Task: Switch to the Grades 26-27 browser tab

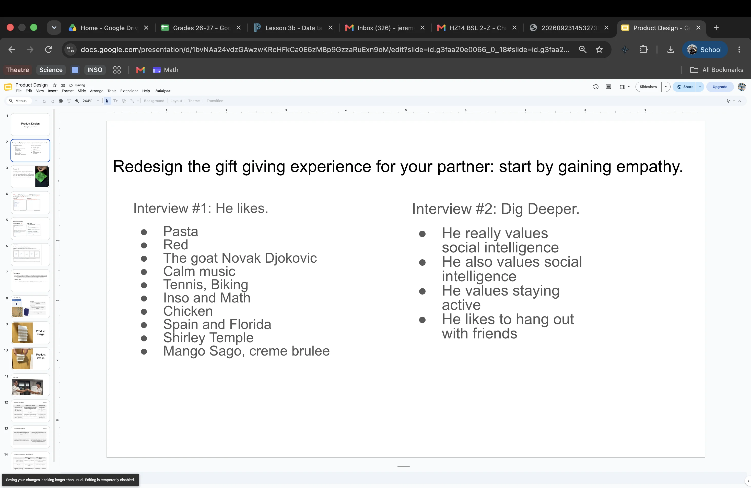Action: click(x=201, y=28)
